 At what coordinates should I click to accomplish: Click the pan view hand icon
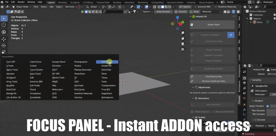[183, 38]
